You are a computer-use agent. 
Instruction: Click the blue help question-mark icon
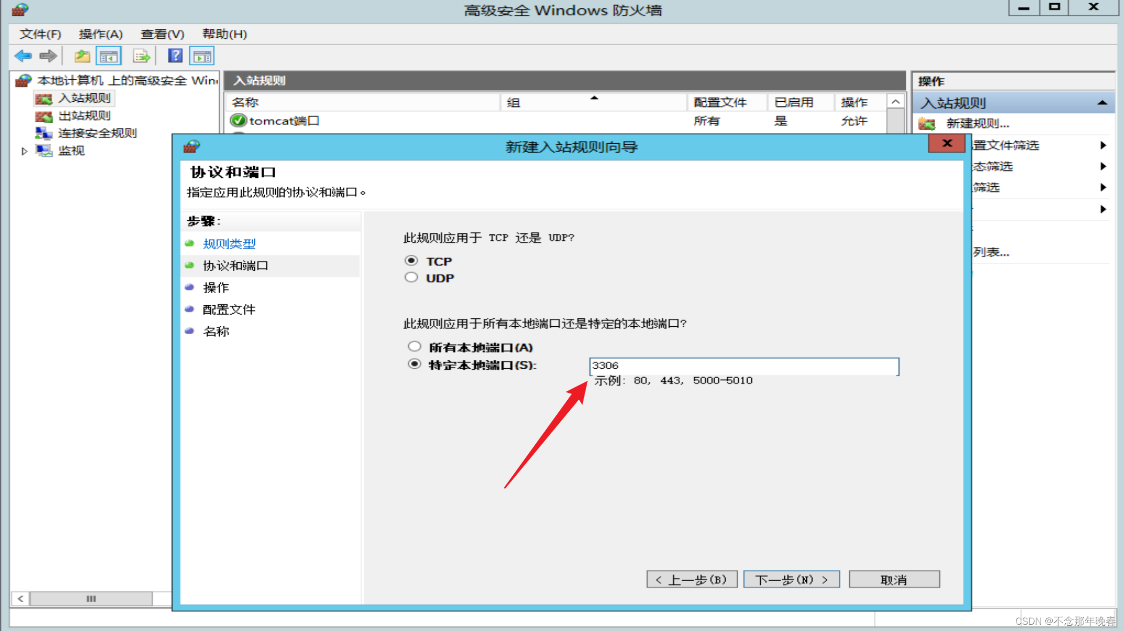[x=175, y=56]
